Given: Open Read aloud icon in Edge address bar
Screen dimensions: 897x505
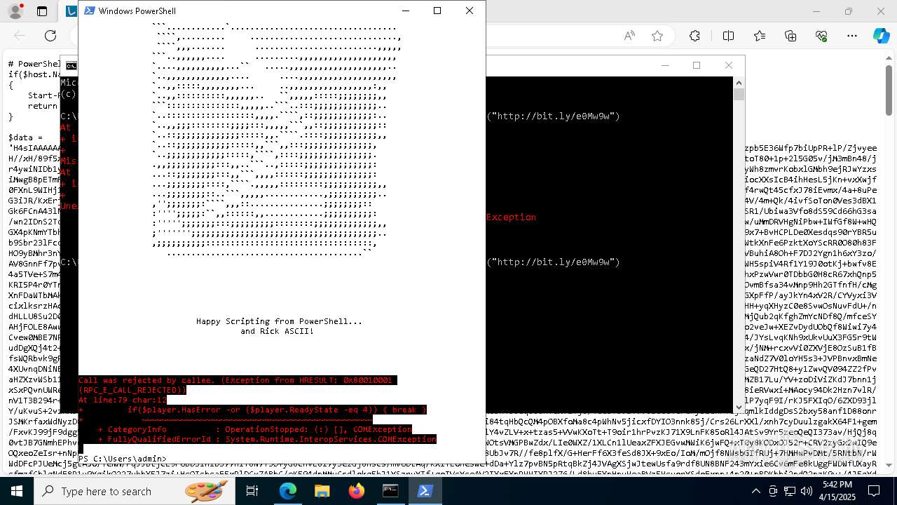Looking at the screenshot, I should pyautogui.click(x=629, y=36).
